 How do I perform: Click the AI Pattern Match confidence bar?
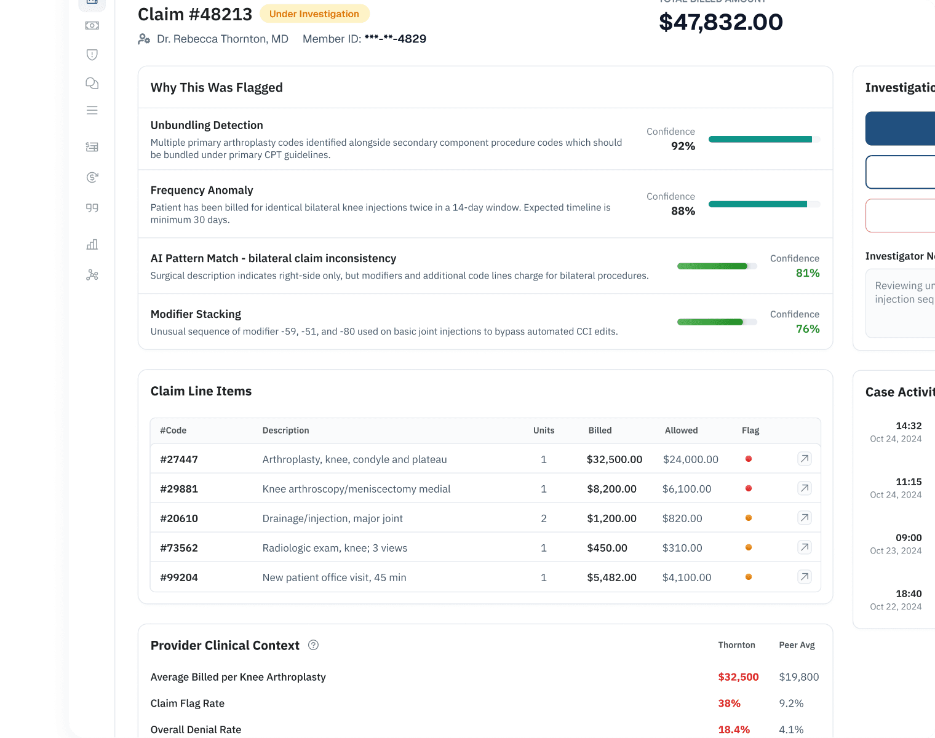pos(717,266)
